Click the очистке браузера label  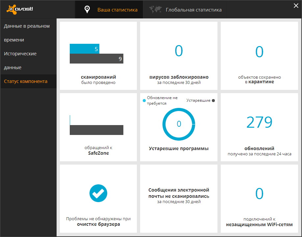(98, 224)
